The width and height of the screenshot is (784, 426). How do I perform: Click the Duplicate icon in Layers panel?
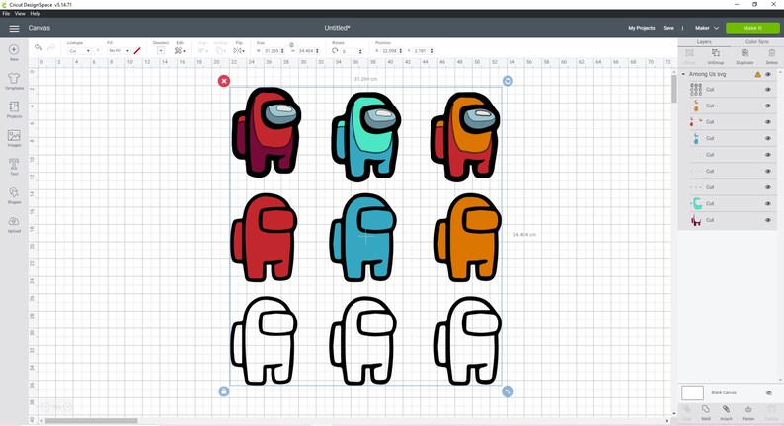coord(745,53)
